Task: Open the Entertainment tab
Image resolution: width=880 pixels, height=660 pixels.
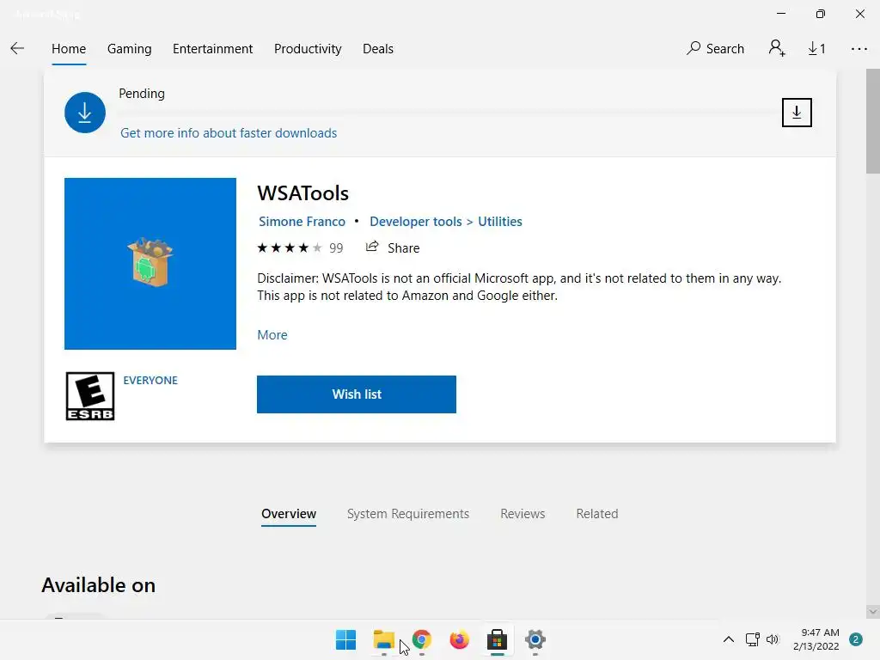Action: point(213,49)
